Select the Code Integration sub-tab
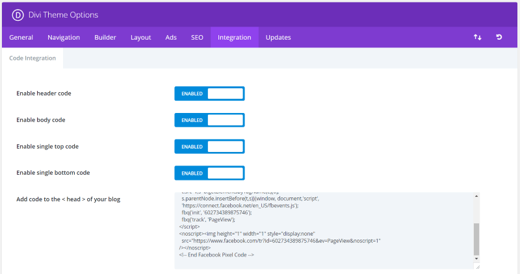520x274 pixels. click(32, 58)
